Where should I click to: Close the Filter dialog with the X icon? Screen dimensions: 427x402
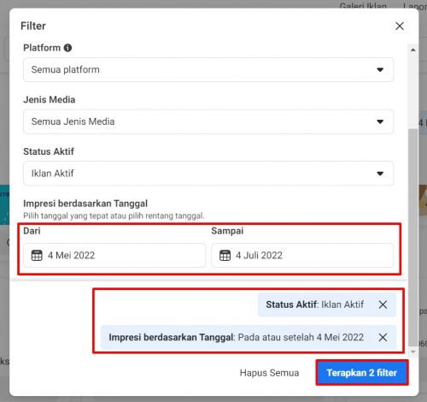point(400,26)
